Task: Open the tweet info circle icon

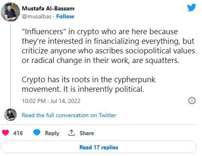Action: (192, 101)
